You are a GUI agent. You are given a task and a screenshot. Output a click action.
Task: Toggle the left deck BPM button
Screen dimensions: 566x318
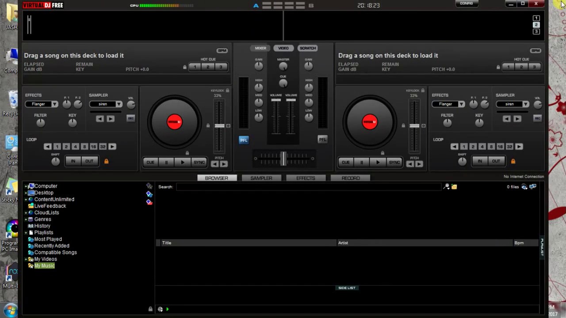click(x=222, y=50)
